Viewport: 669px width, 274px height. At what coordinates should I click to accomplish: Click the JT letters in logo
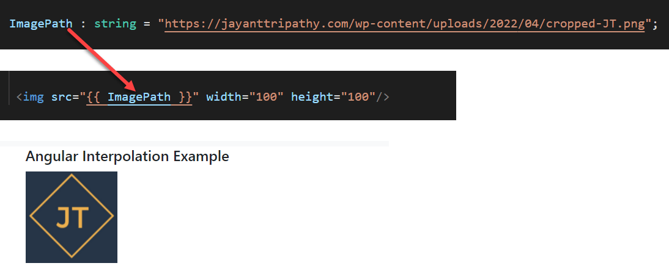point(73,218)
